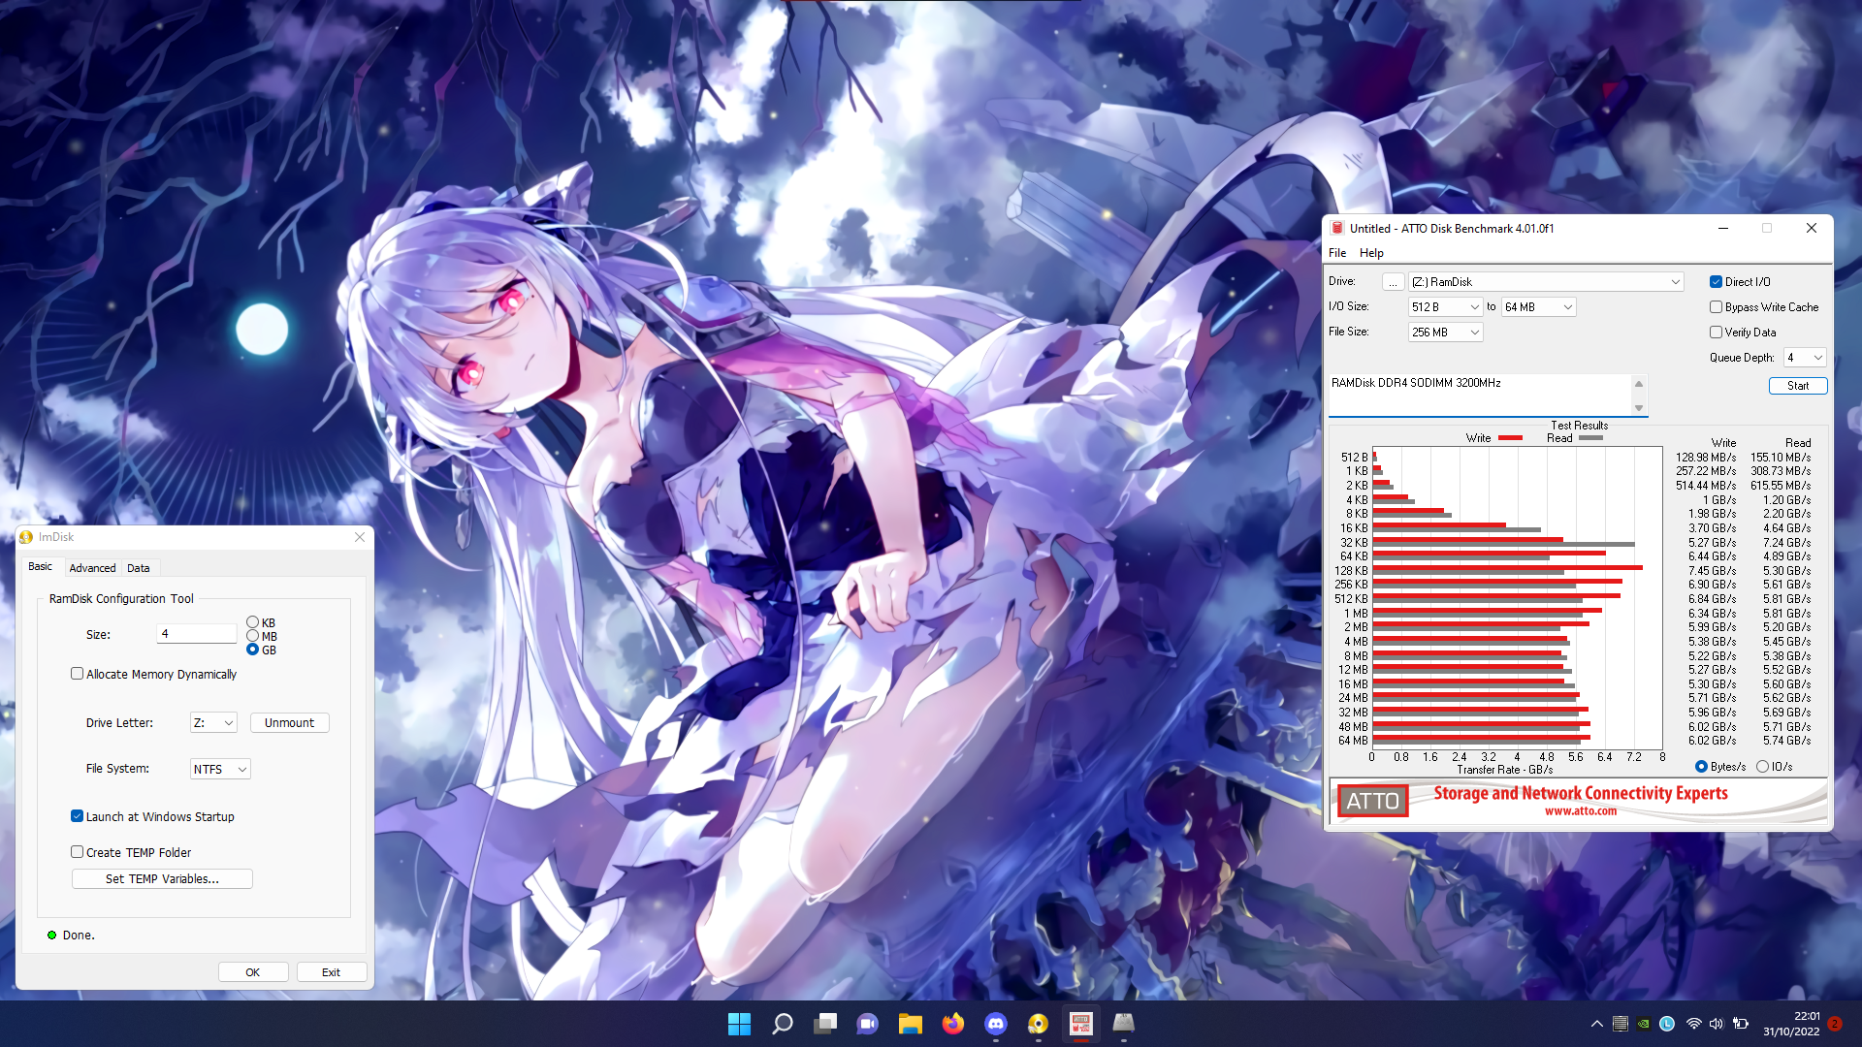
Task: Open the Windows Start menu
Action: pyautogui.click(x=739, y=1024)
